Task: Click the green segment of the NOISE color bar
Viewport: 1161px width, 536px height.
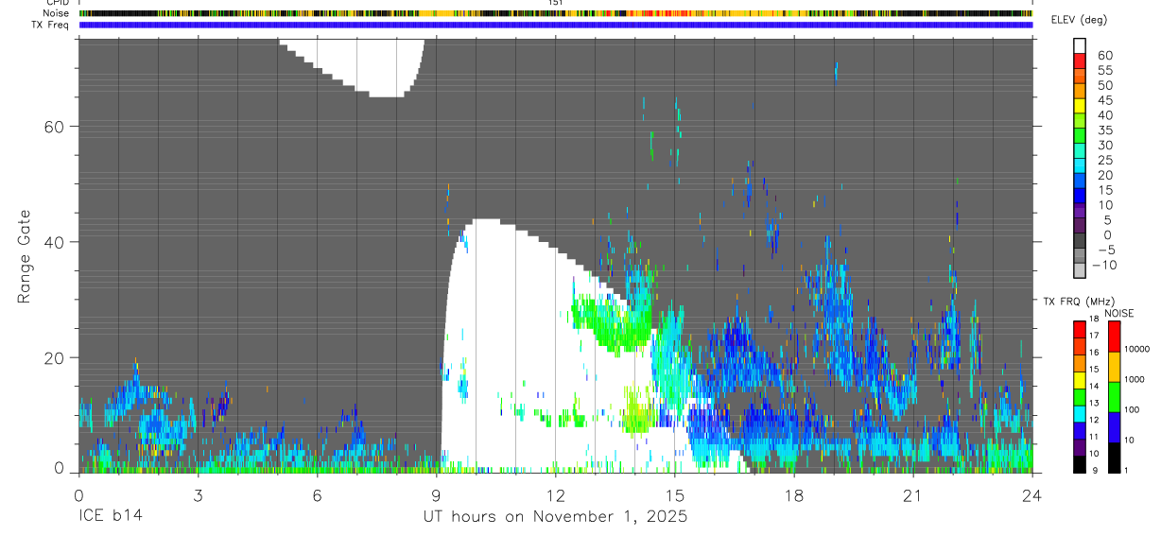Action: click(1114, 397)
